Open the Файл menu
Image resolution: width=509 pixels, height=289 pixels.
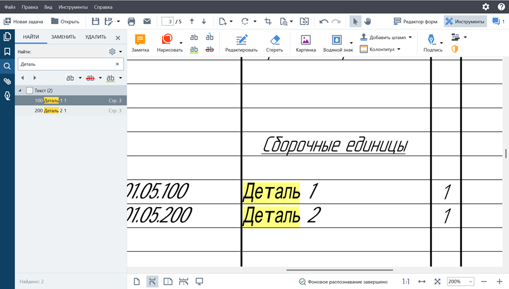(x=10, y=7)
